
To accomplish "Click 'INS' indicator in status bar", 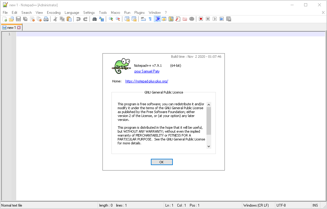I will [x=315, y=205].
